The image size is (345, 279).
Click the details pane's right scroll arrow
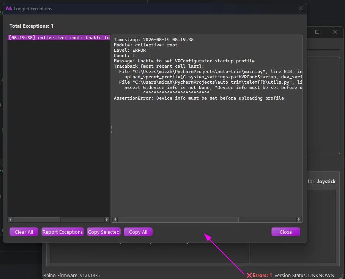pos(299,219)
